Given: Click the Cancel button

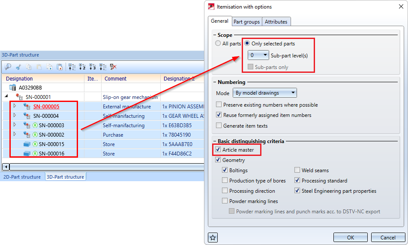Looking at the screenshot, I should pos(388,237).
